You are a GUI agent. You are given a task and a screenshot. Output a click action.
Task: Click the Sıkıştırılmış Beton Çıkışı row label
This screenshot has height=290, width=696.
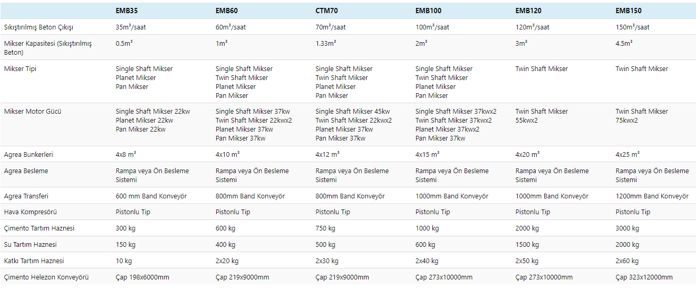tap(38, 27)
